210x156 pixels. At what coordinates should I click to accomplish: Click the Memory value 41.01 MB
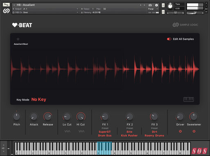[97, 12]
